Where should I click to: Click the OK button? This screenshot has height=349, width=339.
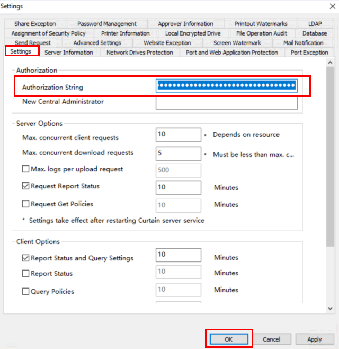pos(228,339)
